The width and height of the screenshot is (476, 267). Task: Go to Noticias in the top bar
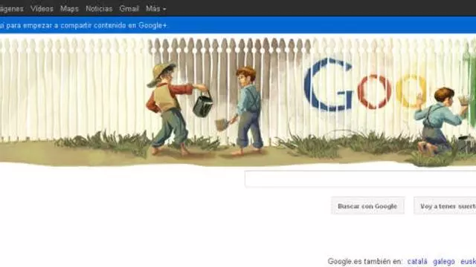point(99,9)
